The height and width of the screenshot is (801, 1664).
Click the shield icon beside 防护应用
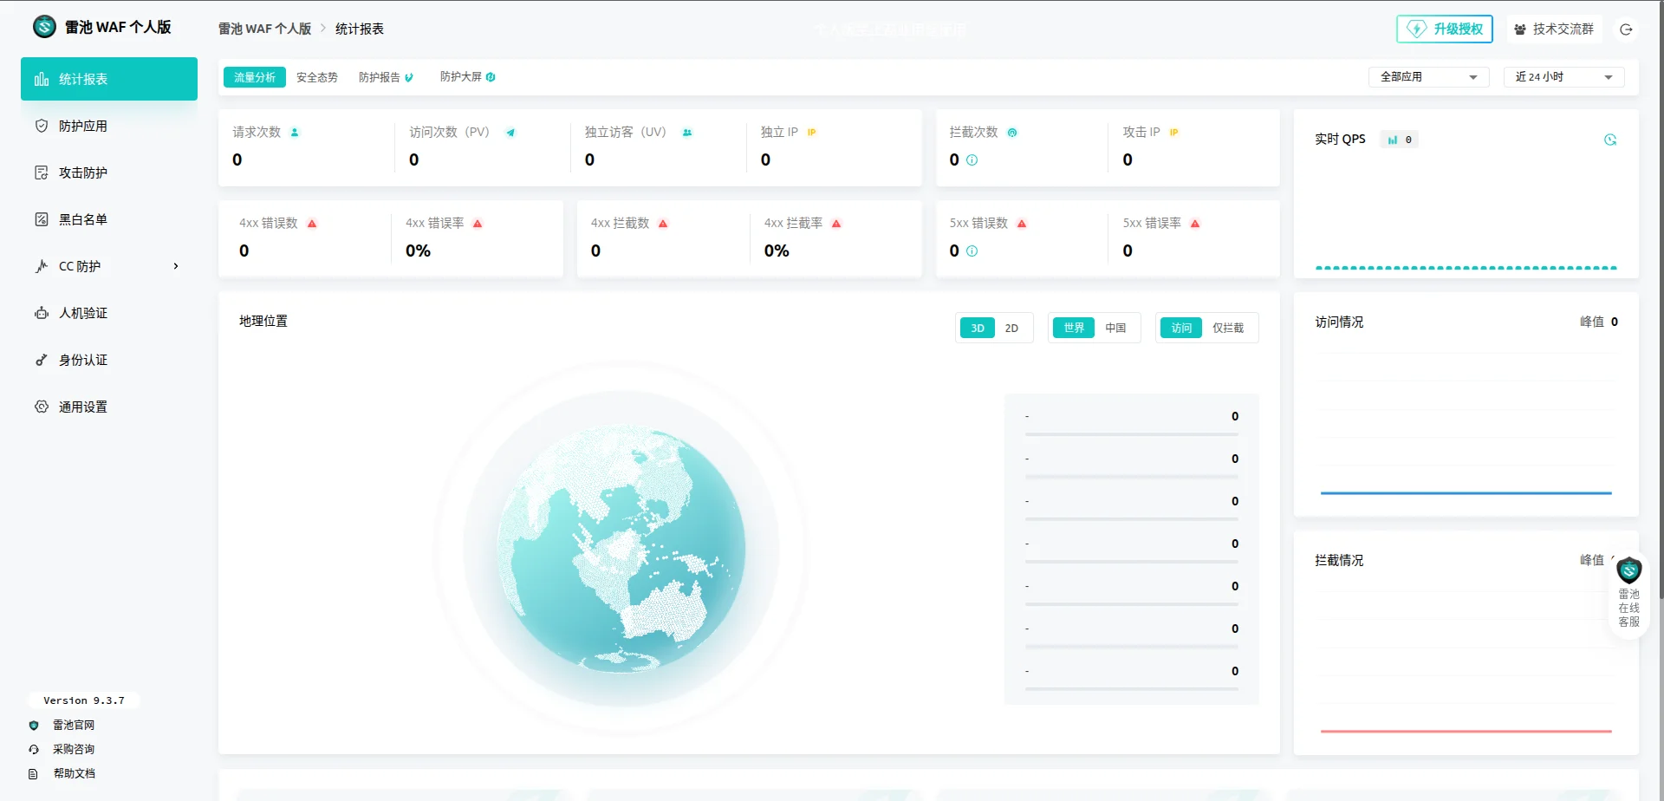tap(41, 126)
